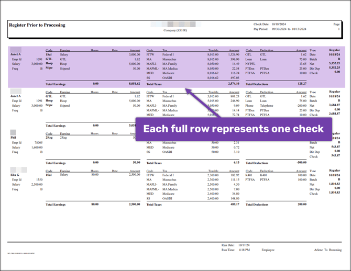
Task: Click the Run Date value 10/17/24
Action: [244, 245]
